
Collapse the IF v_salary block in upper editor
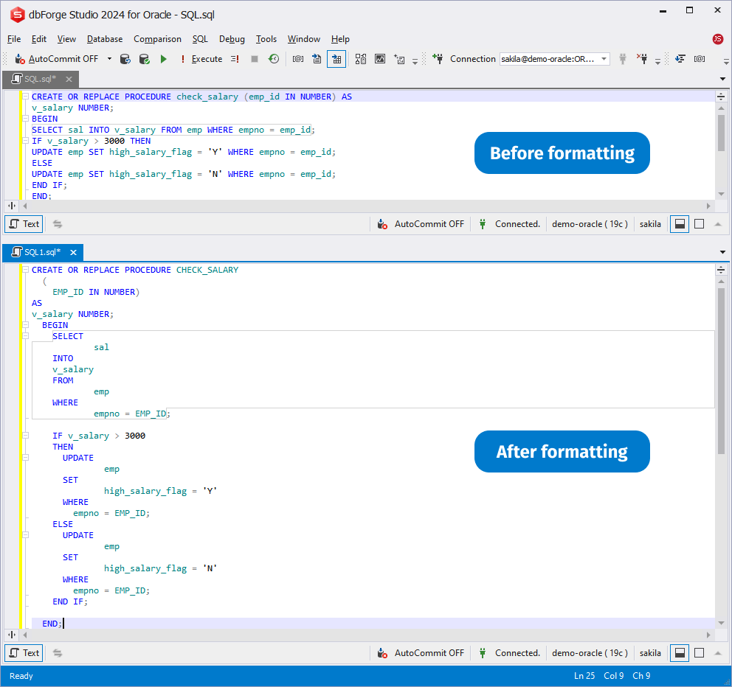[x=26, y=141]
